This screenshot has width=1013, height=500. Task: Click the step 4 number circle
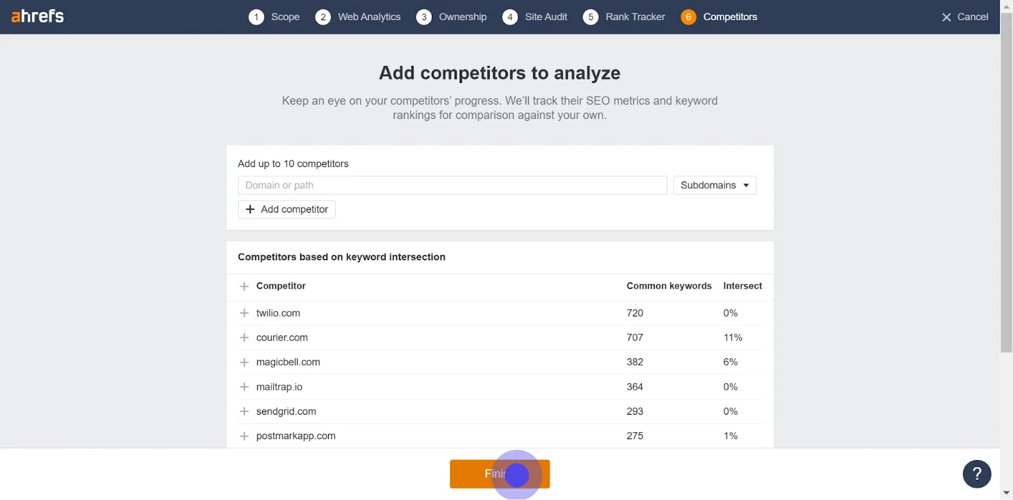click(x=510, y=17)
